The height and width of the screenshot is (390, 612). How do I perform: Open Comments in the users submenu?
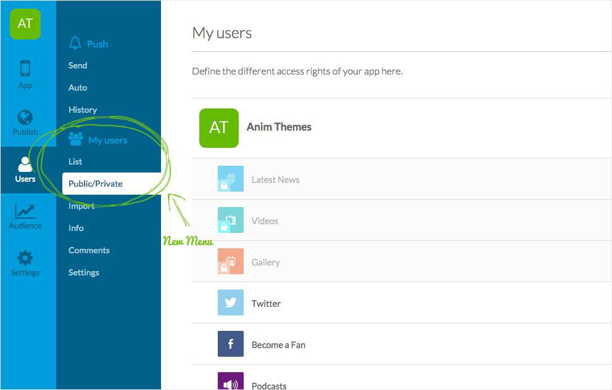point(89,250)
